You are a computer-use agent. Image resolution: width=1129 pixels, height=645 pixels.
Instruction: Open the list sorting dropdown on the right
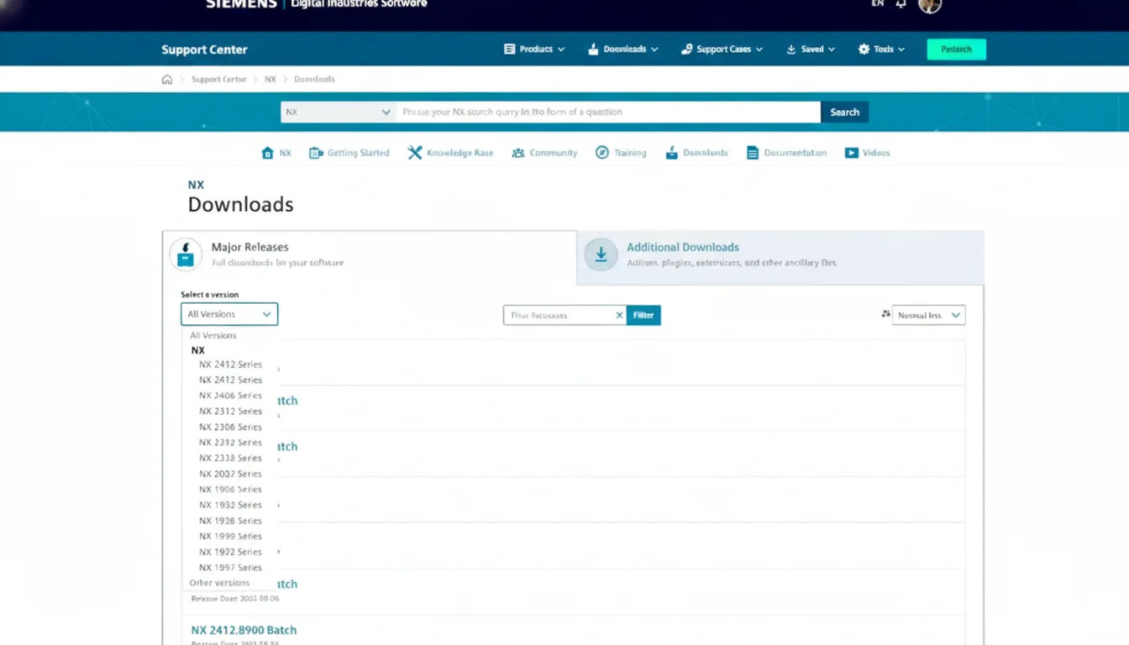pos(928,315)
